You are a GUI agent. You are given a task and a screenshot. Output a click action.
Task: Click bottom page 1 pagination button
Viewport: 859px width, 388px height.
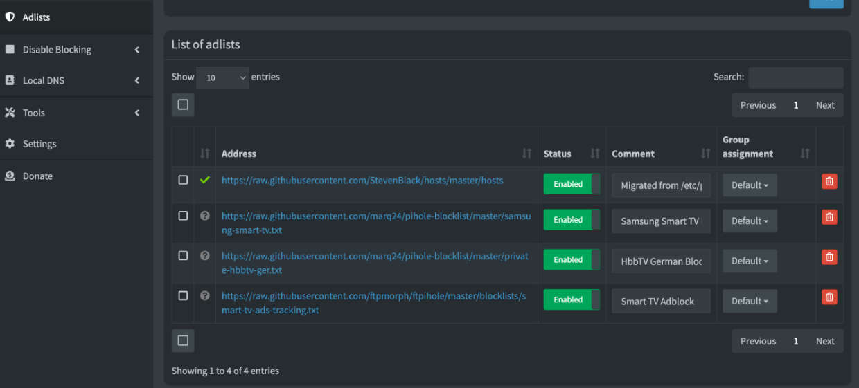[796, 341]
